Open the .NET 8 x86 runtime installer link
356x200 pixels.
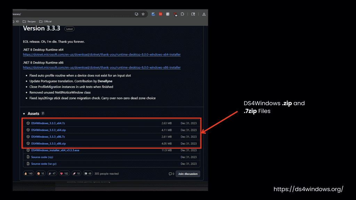coord(102,68)
